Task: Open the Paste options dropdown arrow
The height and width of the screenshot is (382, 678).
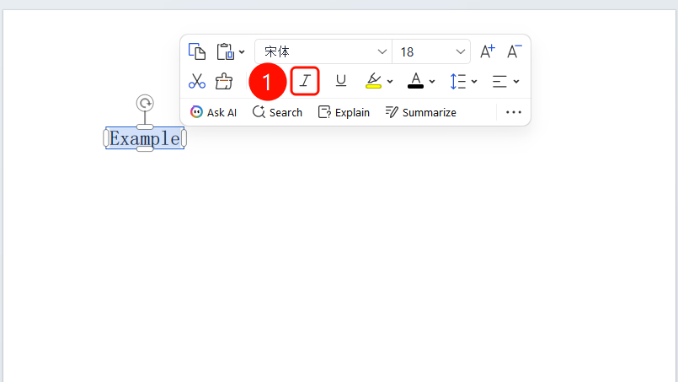Action: coord(242,52)
